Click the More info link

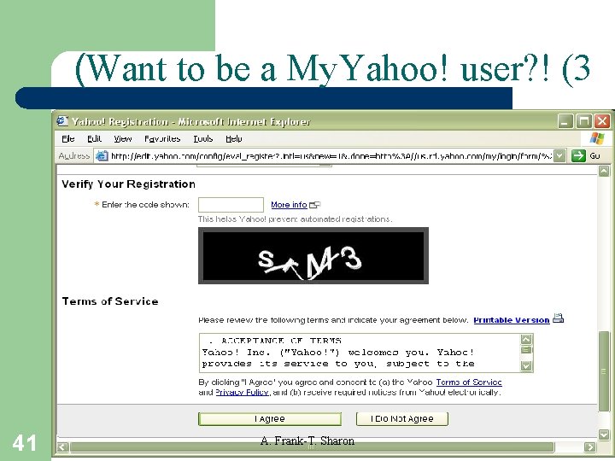coord(289,205)
